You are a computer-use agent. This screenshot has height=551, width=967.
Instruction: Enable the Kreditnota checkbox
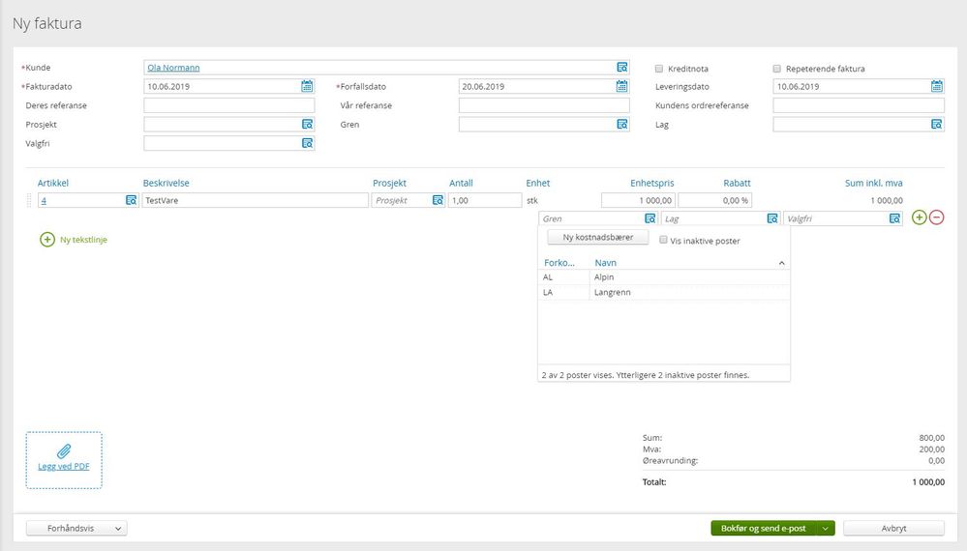[658, 69]
